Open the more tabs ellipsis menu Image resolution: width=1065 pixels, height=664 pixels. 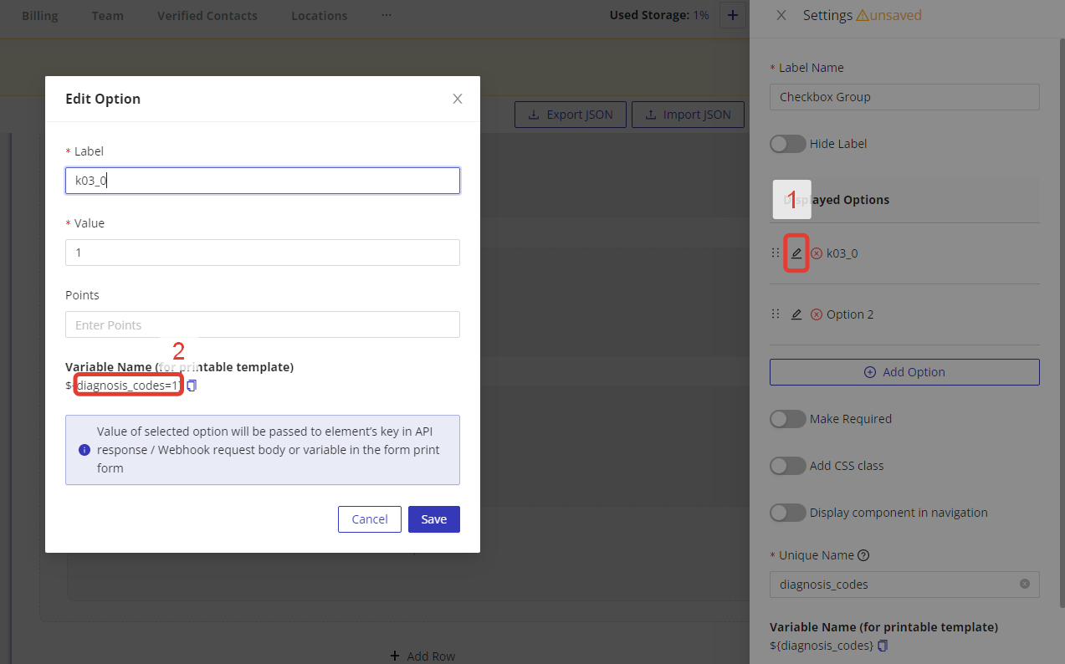pyautogui.click(x=386, y=15)
